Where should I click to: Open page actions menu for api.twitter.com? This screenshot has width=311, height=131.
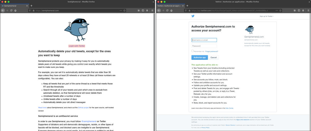(277, 10)
